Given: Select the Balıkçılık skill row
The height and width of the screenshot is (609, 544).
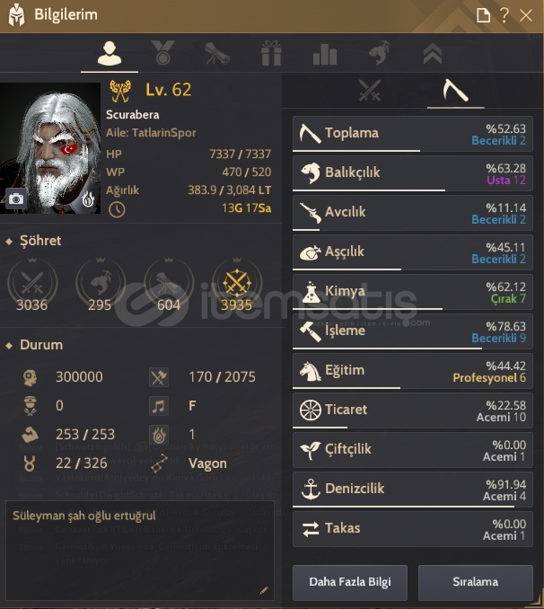Looking at the screenshot, I should tap(412, 173).
